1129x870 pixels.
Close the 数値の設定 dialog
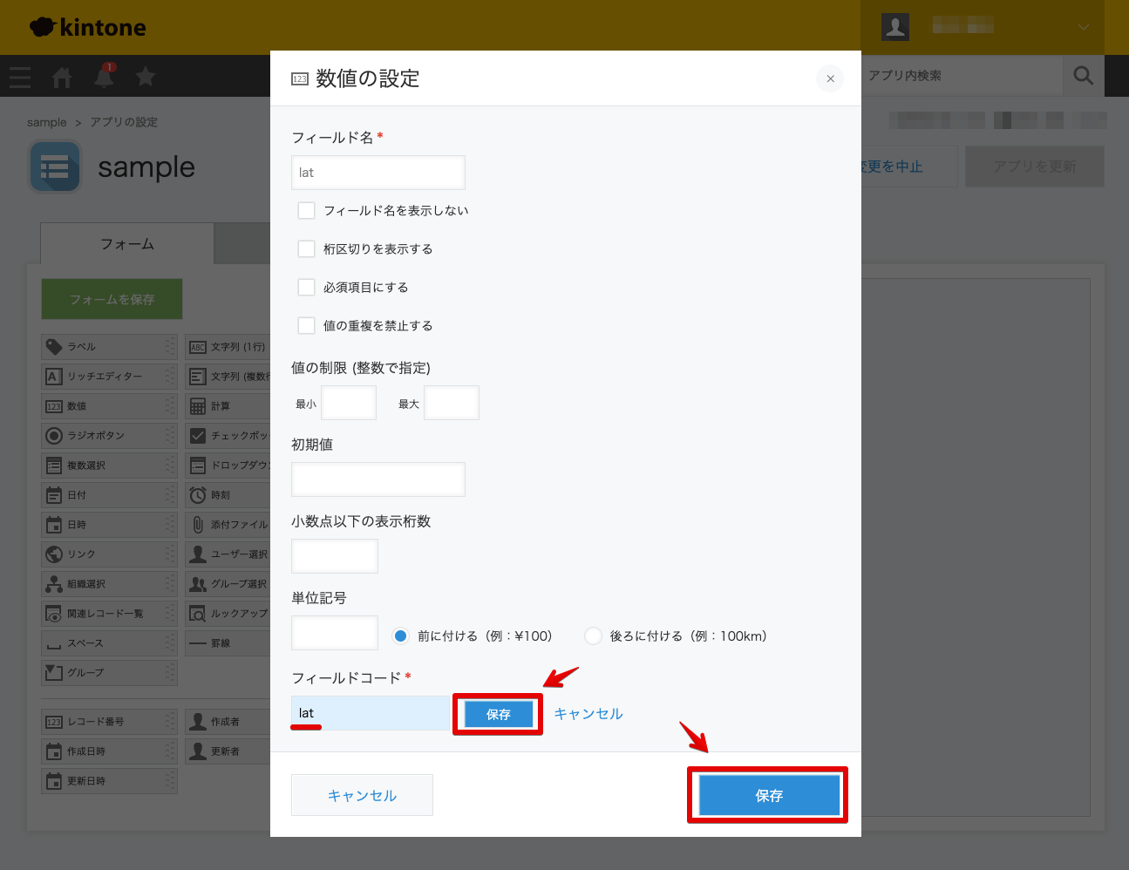830,78
